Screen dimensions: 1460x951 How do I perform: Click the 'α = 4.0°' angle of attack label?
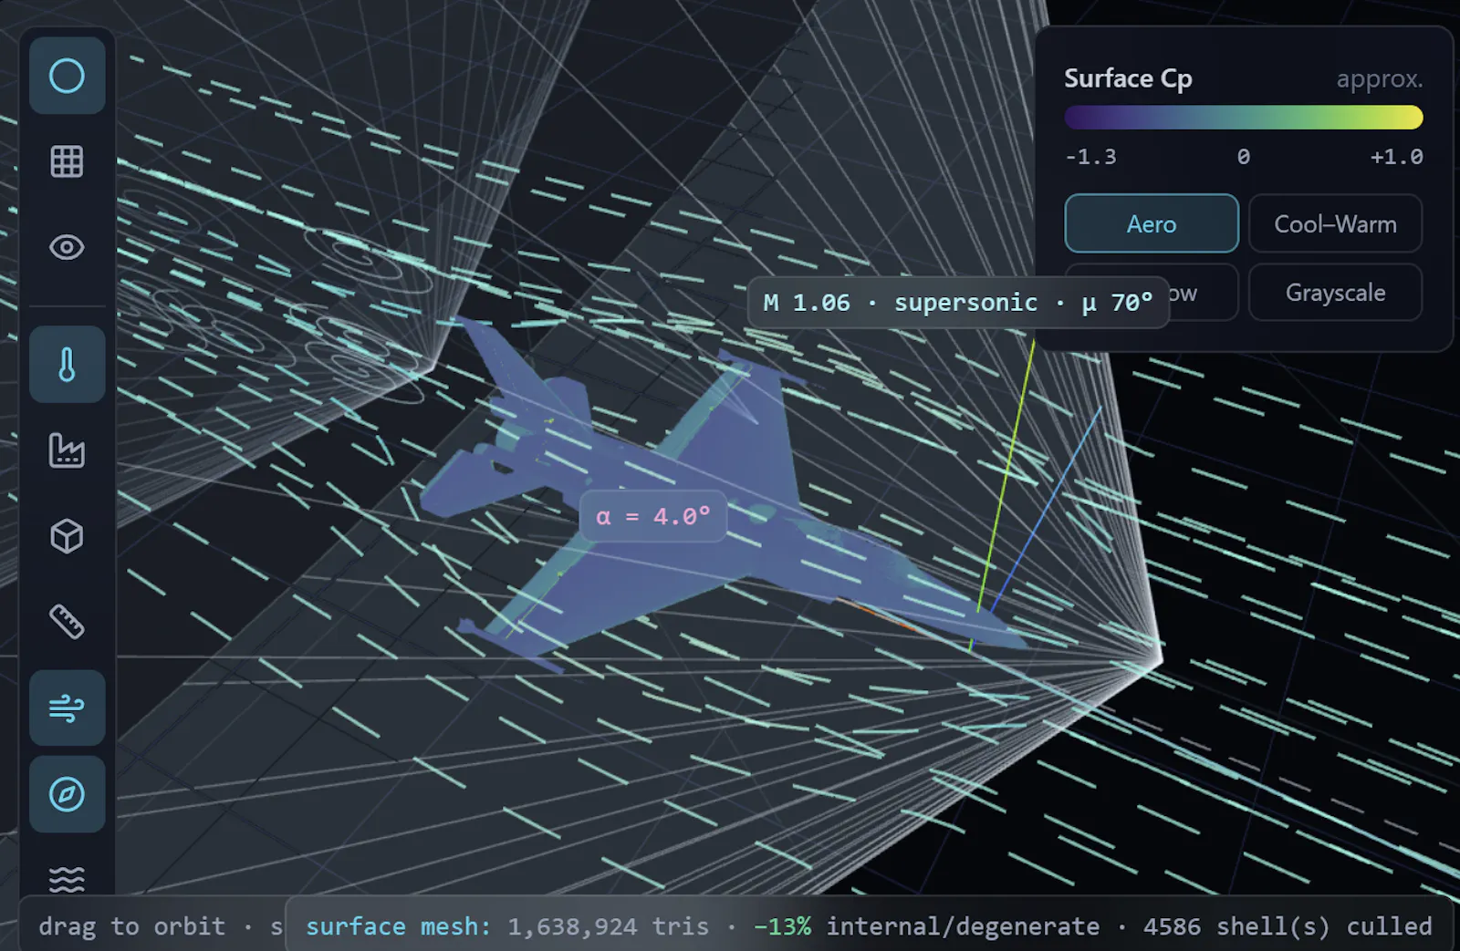coord(653,517)
